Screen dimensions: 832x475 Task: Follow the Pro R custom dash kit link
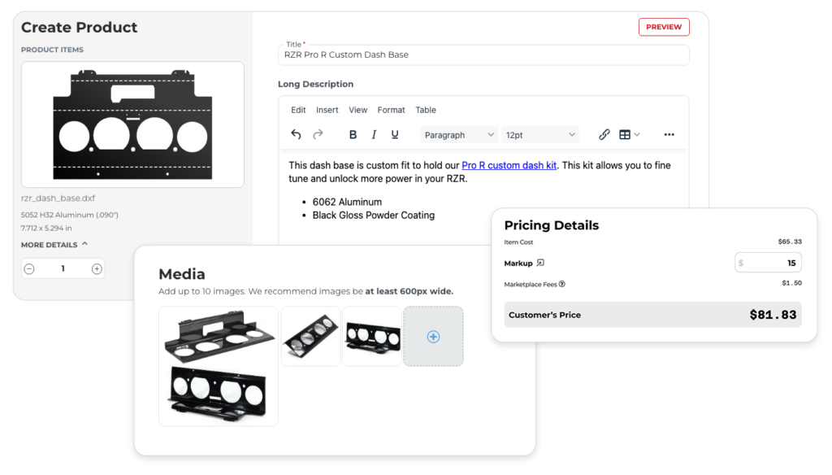tap(509, 165)
